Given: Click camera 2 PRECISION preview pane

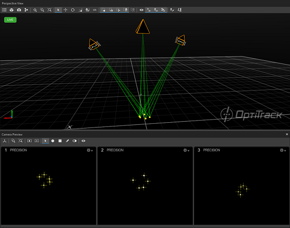Looking at the screenshot, I should (145, 186).
